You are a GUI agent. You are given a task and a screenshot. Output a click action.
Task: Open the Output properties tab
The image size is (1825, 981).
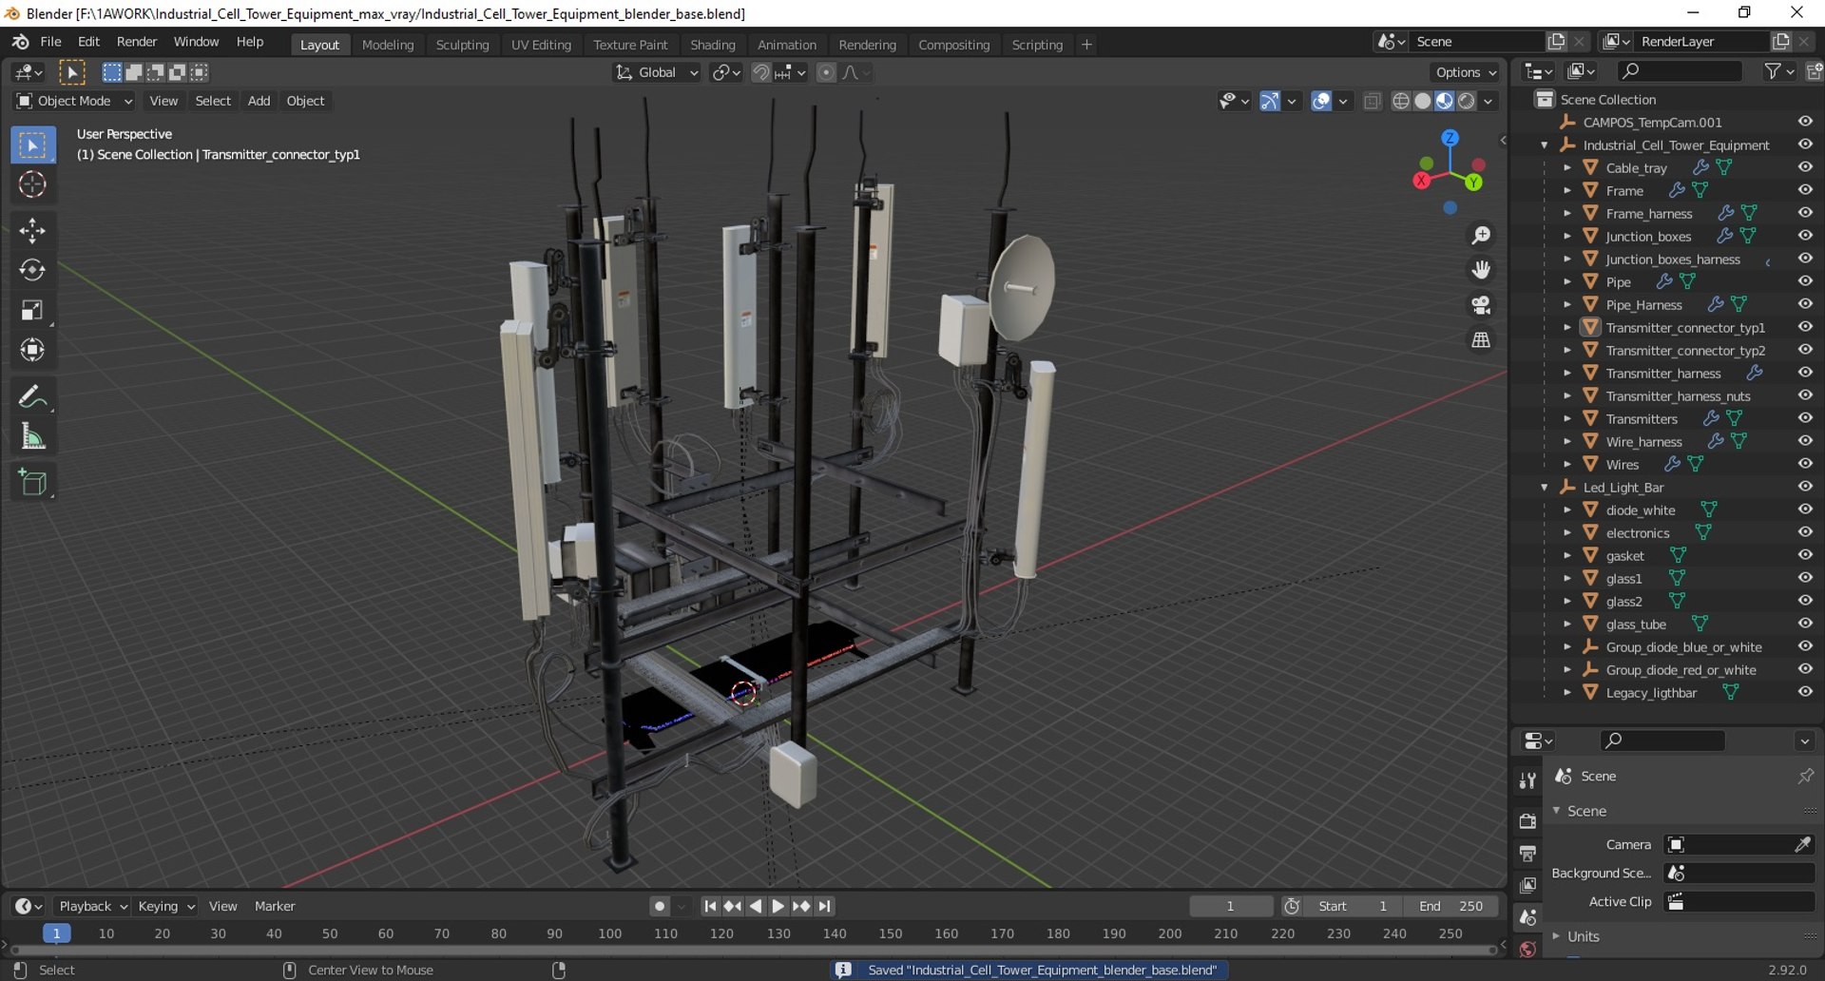pos(1527,853)
